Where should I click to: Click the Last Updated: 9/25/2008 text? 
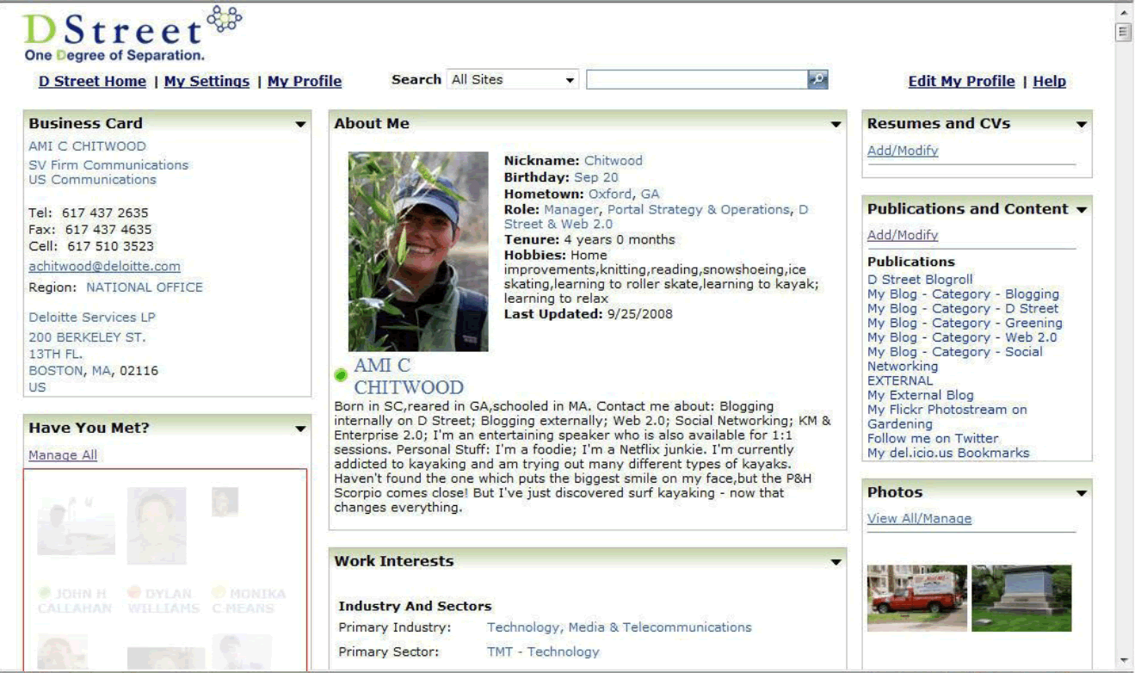click(x=588, y=314)
